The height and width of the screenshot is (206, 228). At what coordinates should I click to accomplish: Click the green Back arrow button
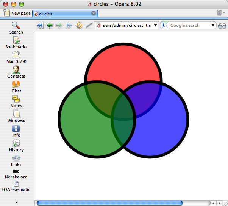(x=50, y=25)
